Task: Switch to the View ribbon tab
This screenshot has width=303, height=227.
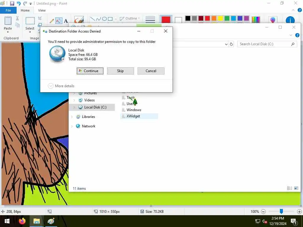Action: (42, 10)
